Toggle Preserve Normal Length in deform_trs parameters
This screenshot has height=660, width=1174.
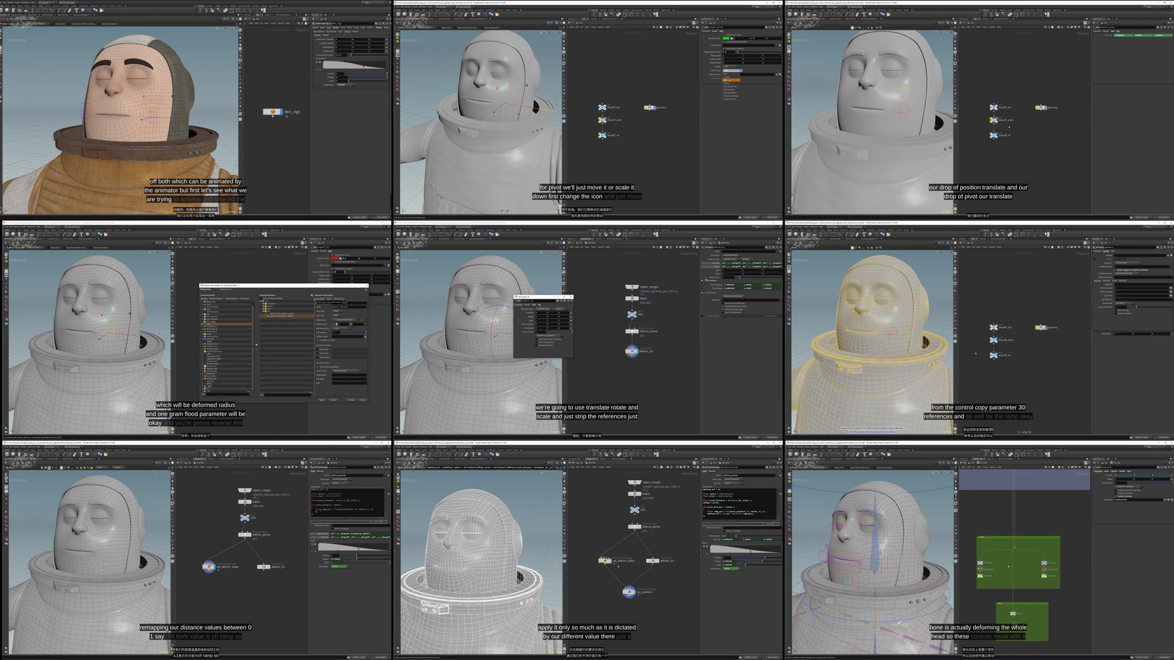coord(724,309)
